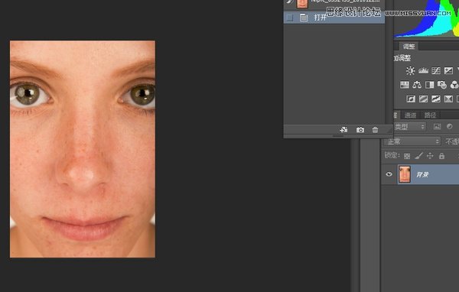Click the colored histogram display
459x292 pixels.
426,18
